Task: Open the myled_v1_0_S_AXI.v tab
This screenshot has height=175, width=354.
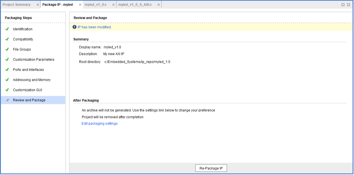Action: pyautogui.click(x=135, y=5)
